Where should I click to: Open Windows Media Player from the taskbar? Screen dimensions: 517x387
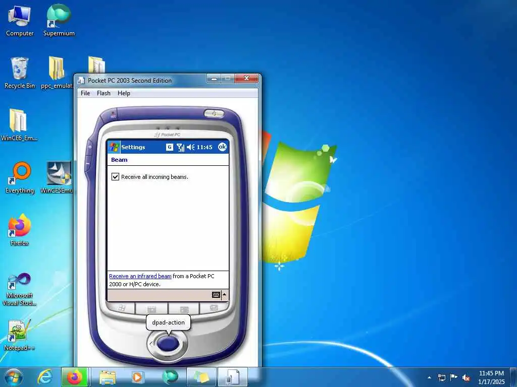137,377
